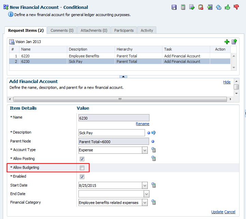Click the horizontal scrollbar thumb in instructions

tap(120, 99)
